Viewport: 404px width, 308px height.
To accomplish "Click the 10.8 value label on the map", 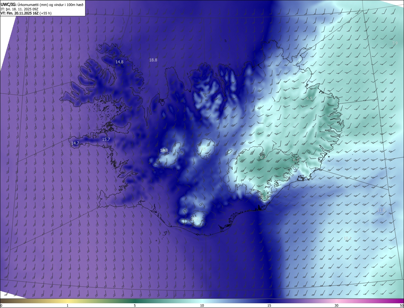I will tap(164, 151).
